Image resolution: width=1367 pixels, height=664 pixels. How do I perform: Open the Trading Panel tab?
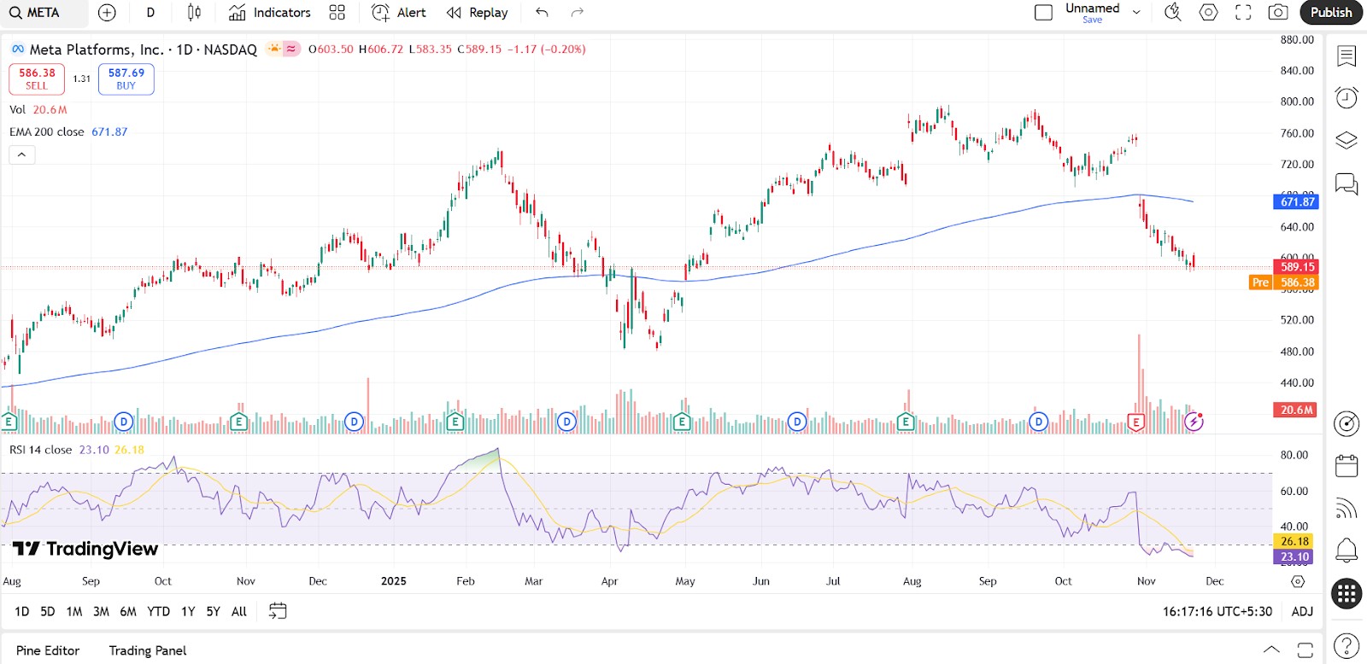[x=148, y=650]
